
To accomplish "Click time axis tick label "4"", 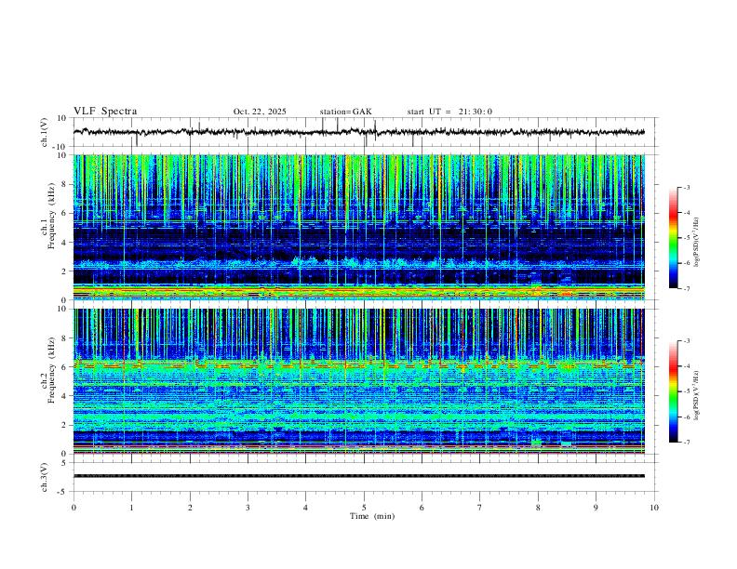I will (x=306, y=508).
